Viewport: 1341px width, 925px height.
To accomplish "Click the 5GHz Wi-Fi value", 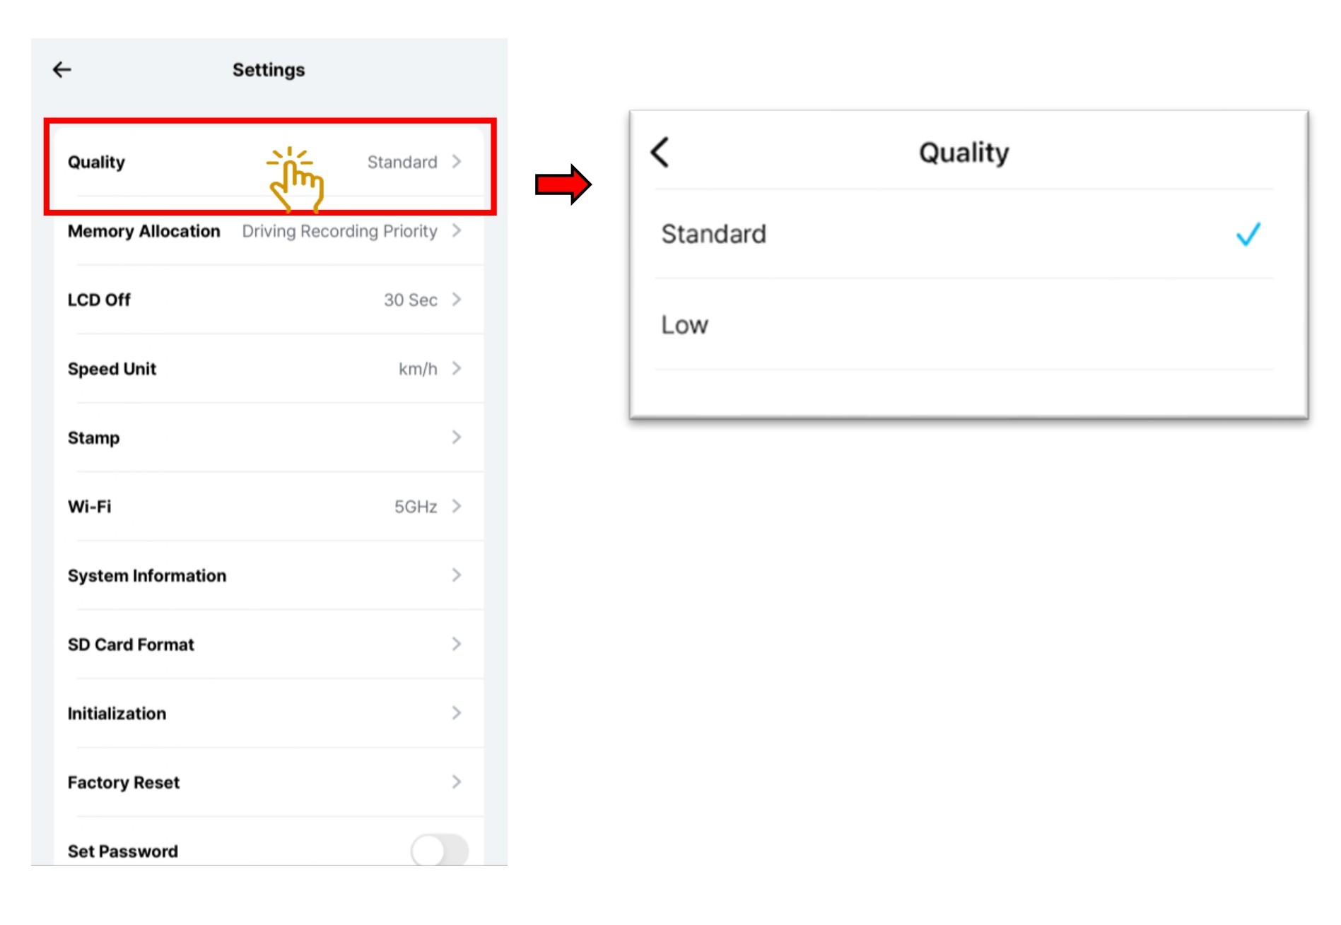I will point(415,507).
